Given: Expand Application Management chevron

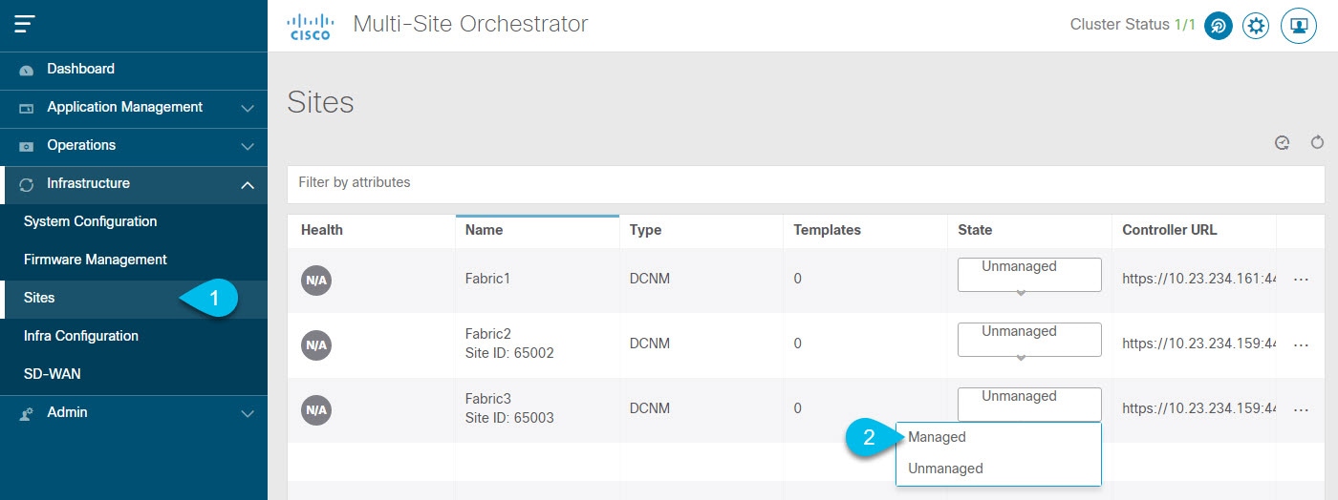Looking at the screenshot, I should click(x=248, y=109).
